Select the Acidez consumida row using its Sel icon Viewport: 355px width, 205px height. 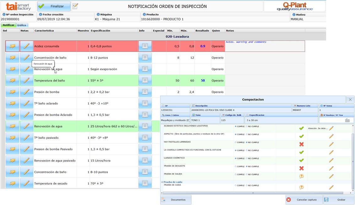coord(13,46)
